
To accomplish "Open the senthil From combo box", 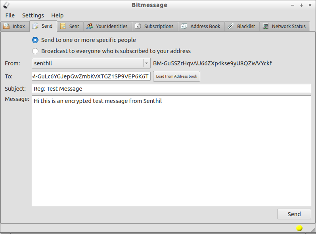I will coord(91,63).
